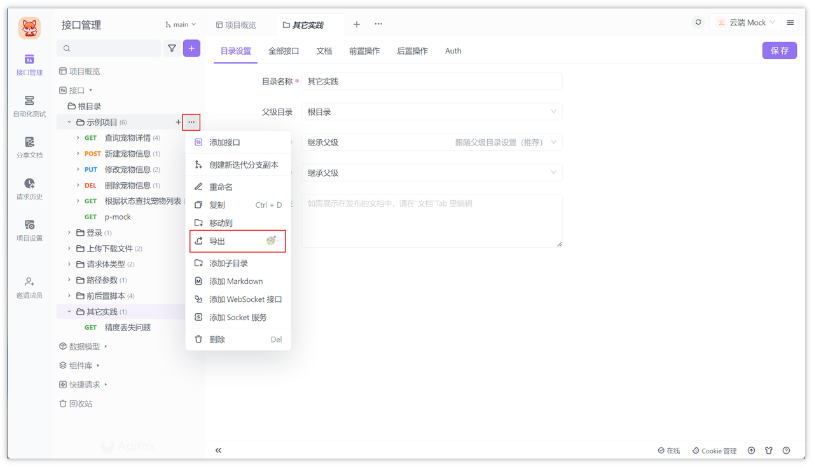Choose 导出 in context menu
This screenshot has height=467, width=814.
(x=238, y=241)
